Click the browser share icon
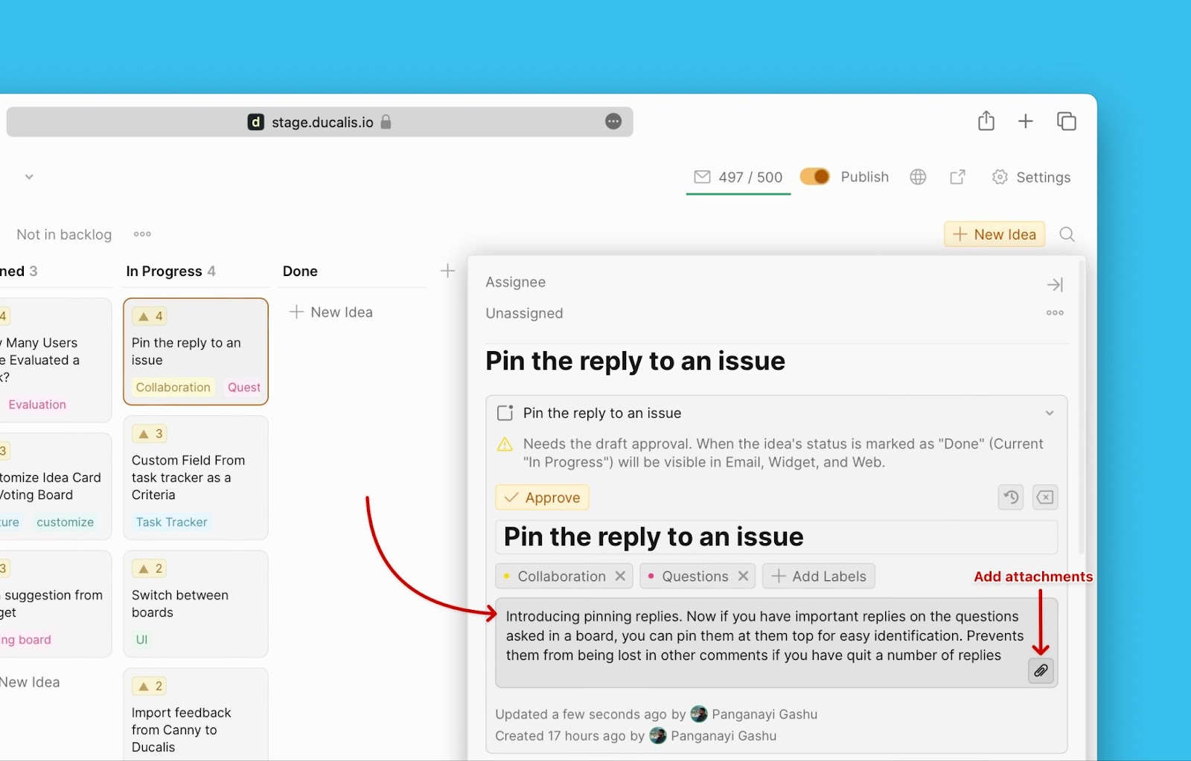 coord(986,121)
